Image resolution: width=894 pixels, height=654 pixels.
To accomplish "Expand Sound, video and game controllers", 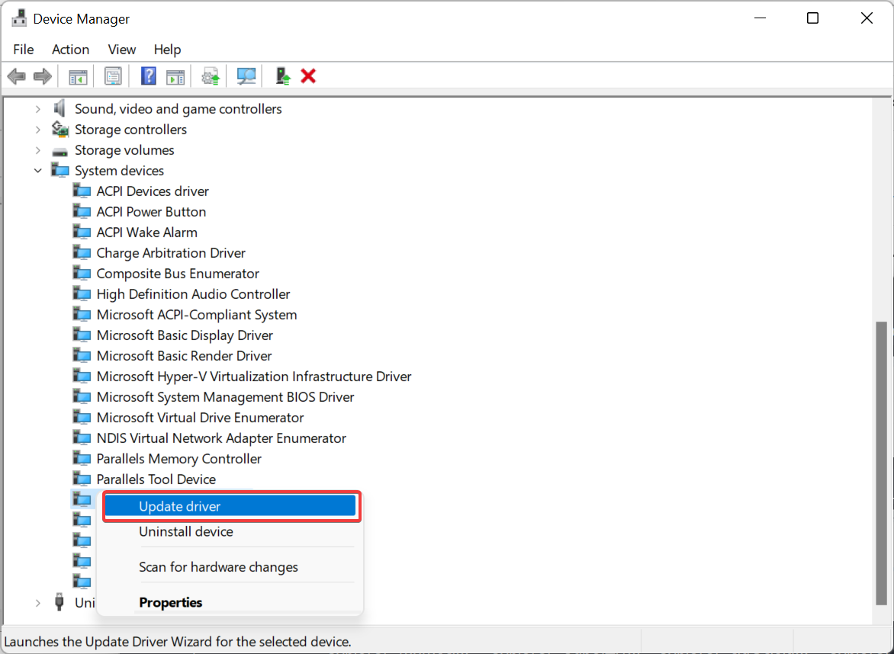I will pyautogui.click(x=38, y=109).
